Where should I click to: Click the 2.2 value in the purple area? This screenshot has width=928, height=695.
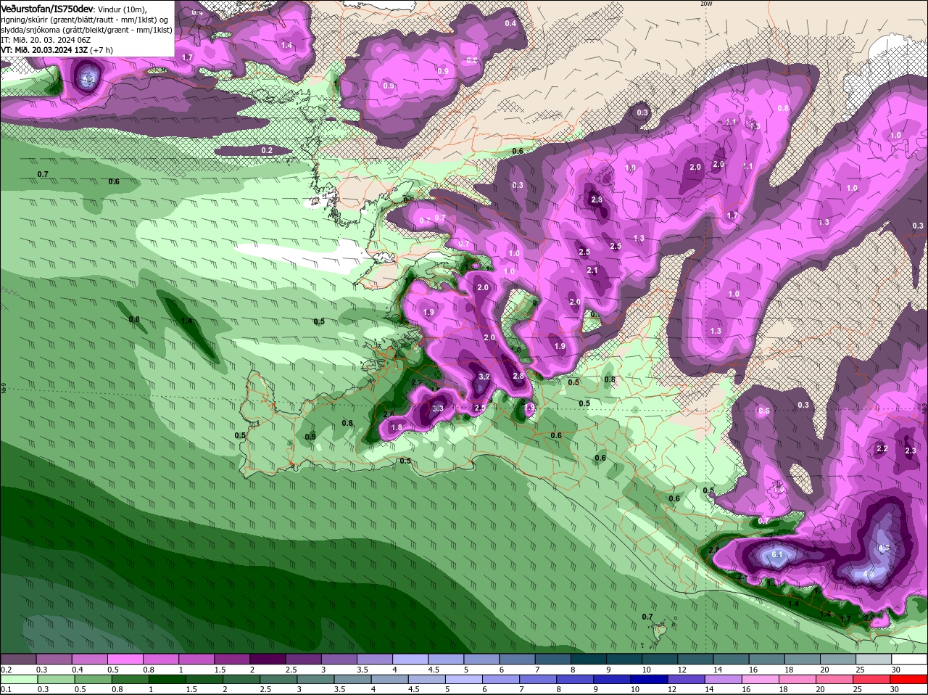882,449
